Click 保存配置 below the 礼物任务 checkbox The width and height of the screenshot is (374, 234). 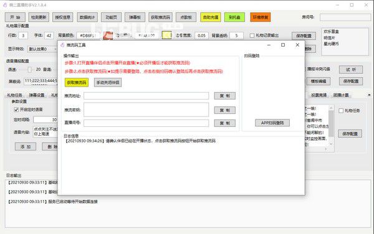tap(350, 134)
